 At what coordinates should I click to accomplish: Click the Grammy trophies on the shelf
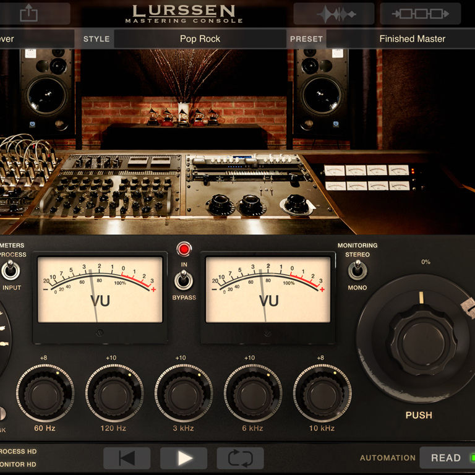click(183, 117)
